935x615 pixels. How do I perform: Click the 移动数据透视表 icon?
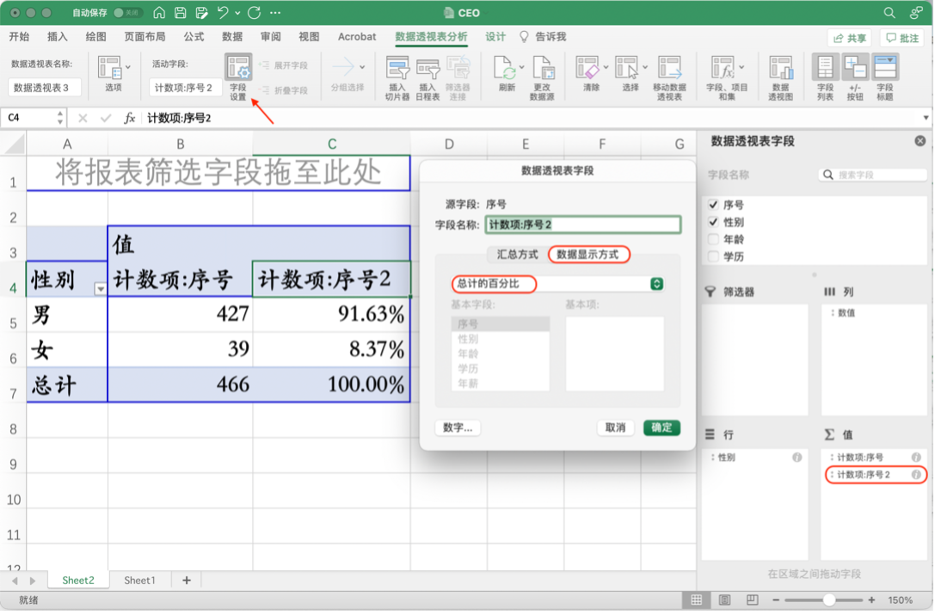[669, 69]
